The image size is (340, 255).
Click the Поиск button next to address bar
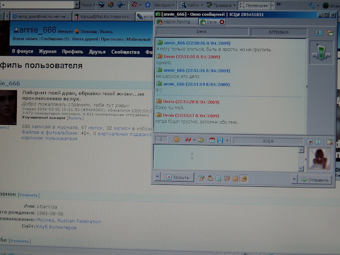(x=87, y=5)
